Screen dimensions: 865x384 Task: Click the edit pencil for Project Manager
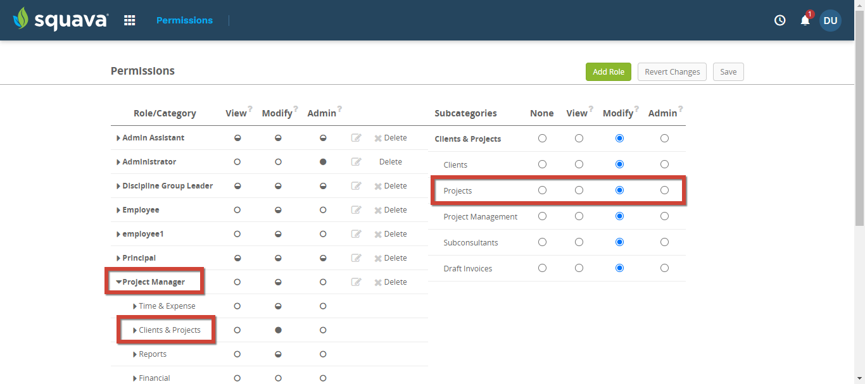pyautogui.click(x=356, y=282)
